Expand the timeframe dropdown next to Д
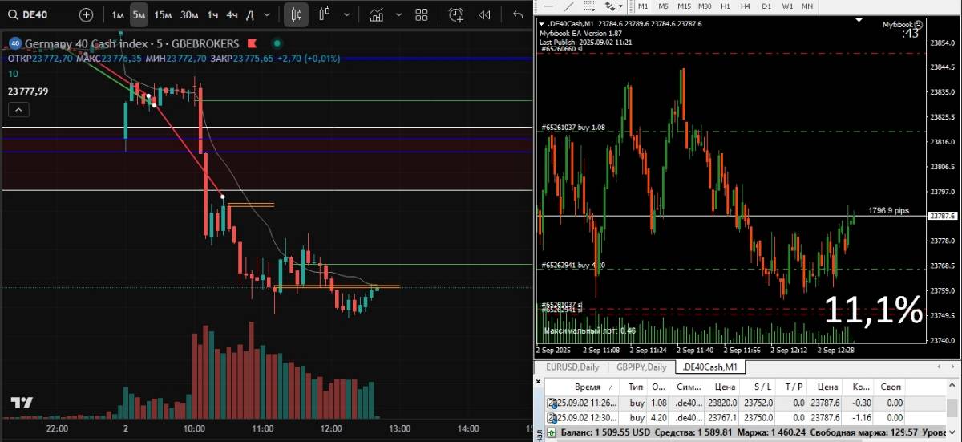Viewport: 962px width, 442px height. (x=265, y=14)
